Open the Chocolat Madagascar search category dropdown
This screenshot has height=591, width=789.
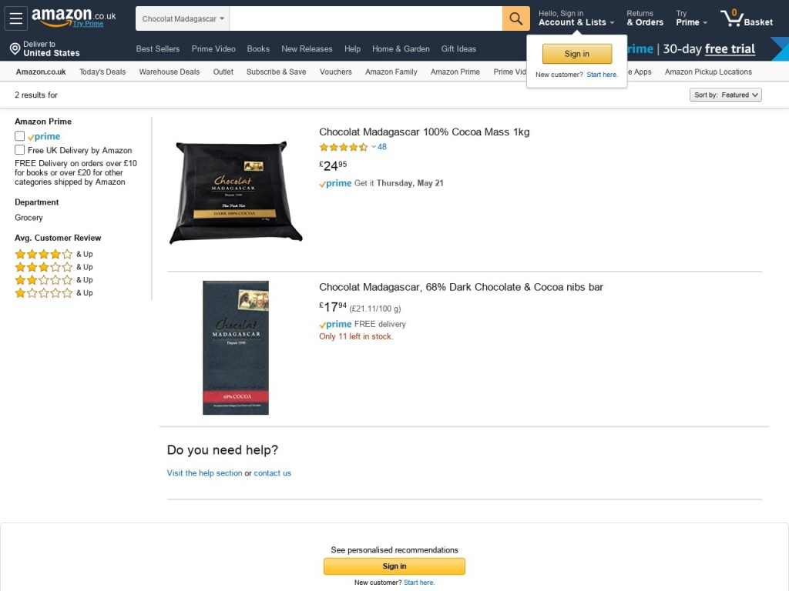coord(183,18)
